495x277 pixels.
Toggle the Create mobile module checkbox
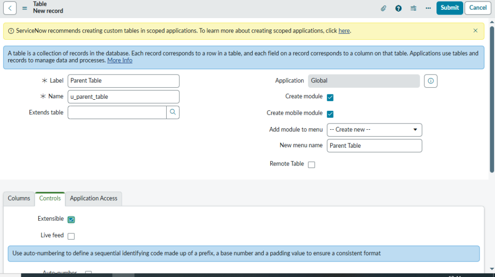(x=330, y=114)
